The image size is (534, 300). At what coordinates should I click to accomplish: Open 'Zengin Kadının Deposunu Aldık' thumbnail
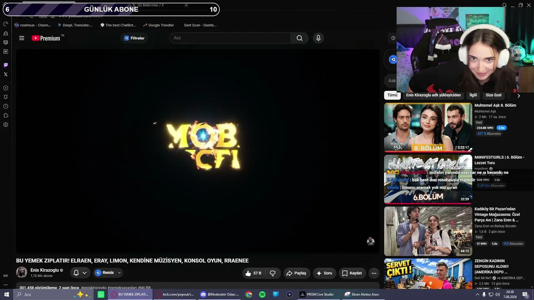pyautogui.click(x=428, y=274)
